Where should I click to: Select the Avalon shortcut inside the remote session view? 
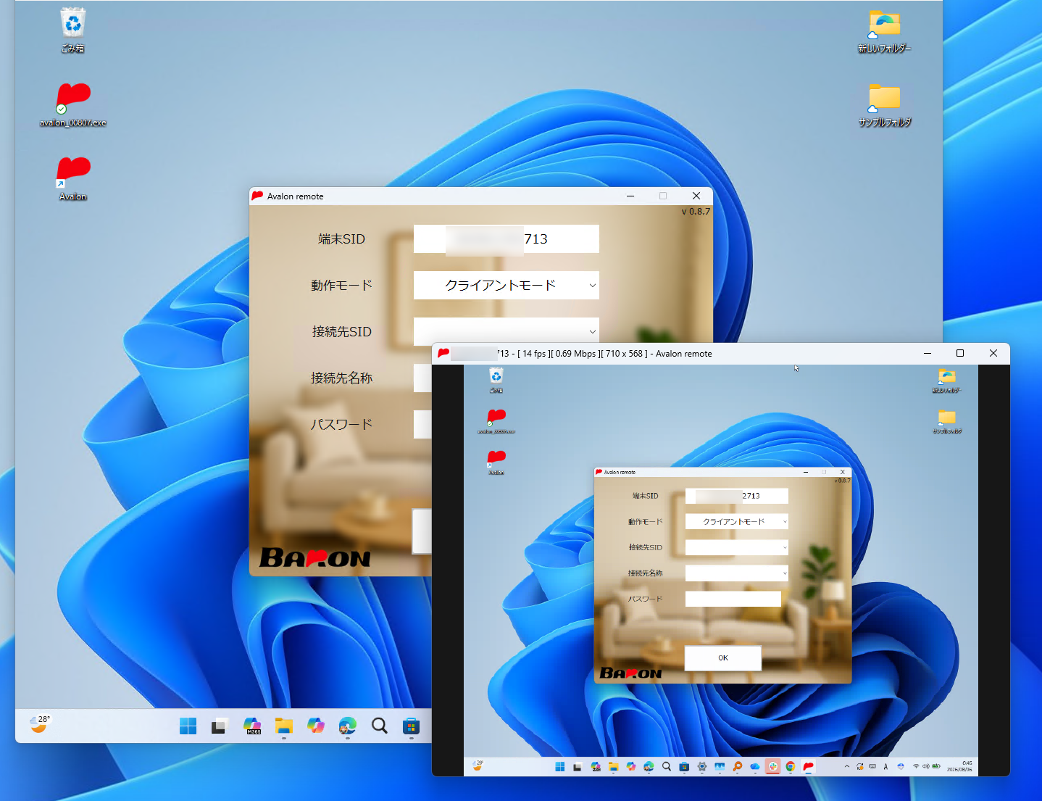click(496, 462)
